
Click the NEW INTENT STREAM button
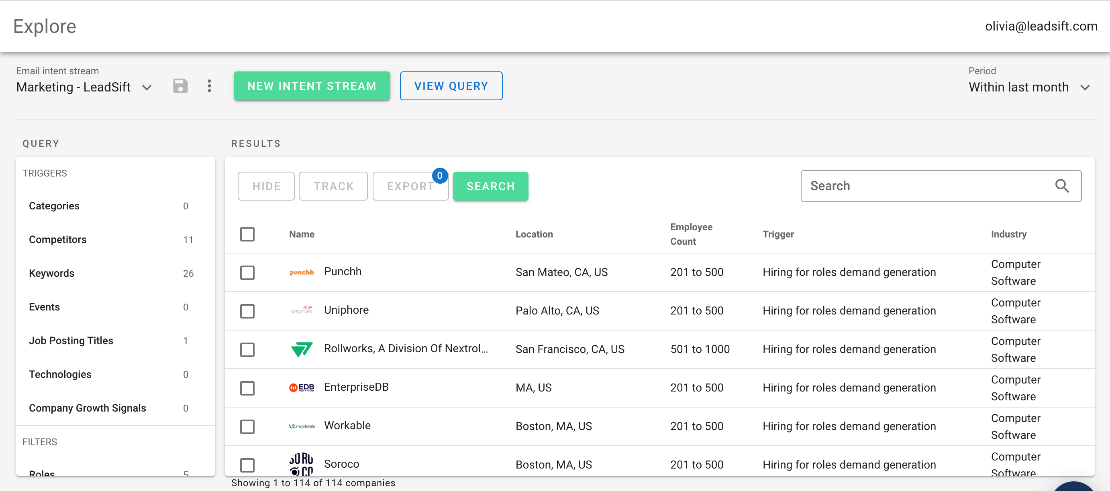click(312, 85)
